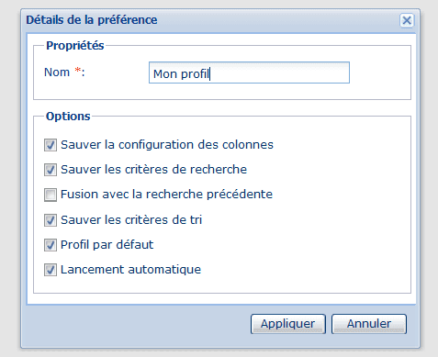Click the Lancement automatique label text
Screen dimensions: 438x357
point(130,270)
